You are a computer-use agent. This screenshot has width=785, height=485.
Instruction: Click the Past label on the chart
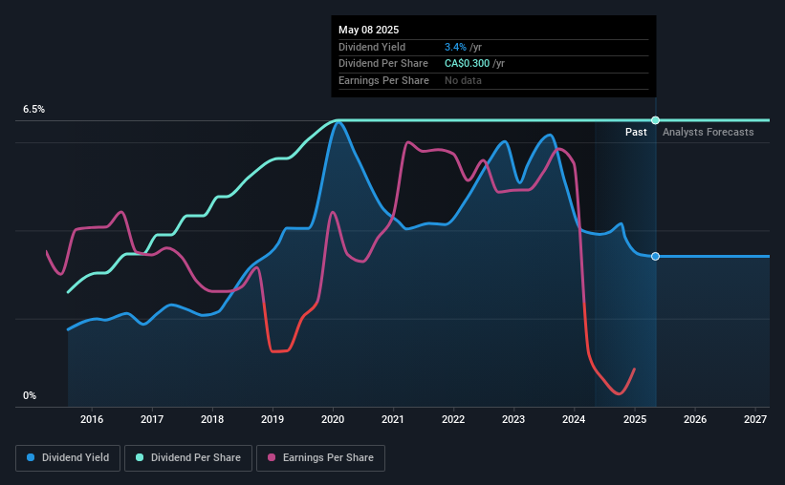[636, 132]
